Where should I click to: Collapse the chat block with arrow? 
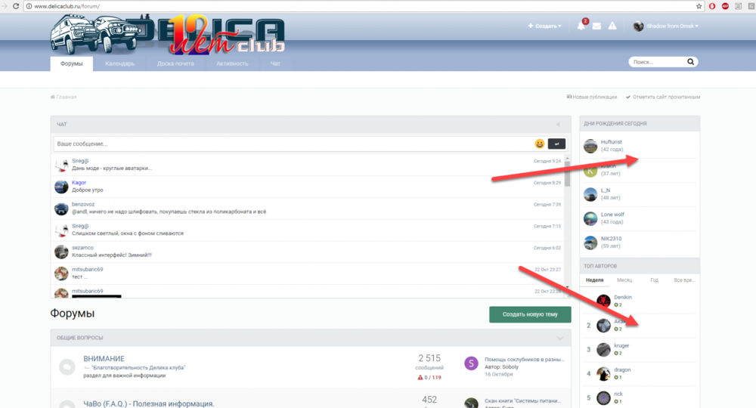point(558,124)
